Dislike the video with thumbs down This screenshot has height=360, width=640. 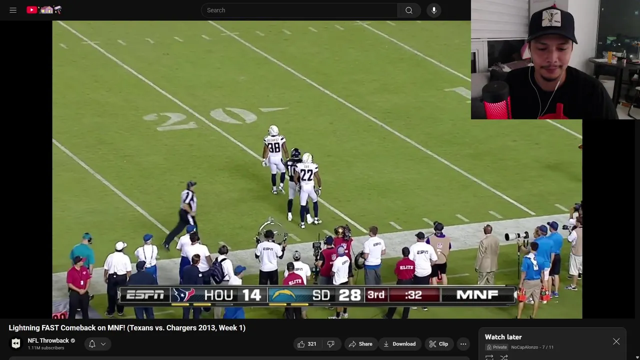(330, 344)
